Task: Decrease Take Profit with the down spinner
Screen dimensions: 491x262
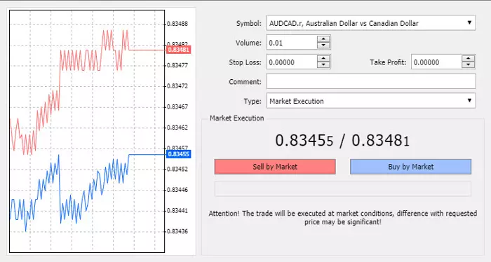Action: click(x=468, y=65)
